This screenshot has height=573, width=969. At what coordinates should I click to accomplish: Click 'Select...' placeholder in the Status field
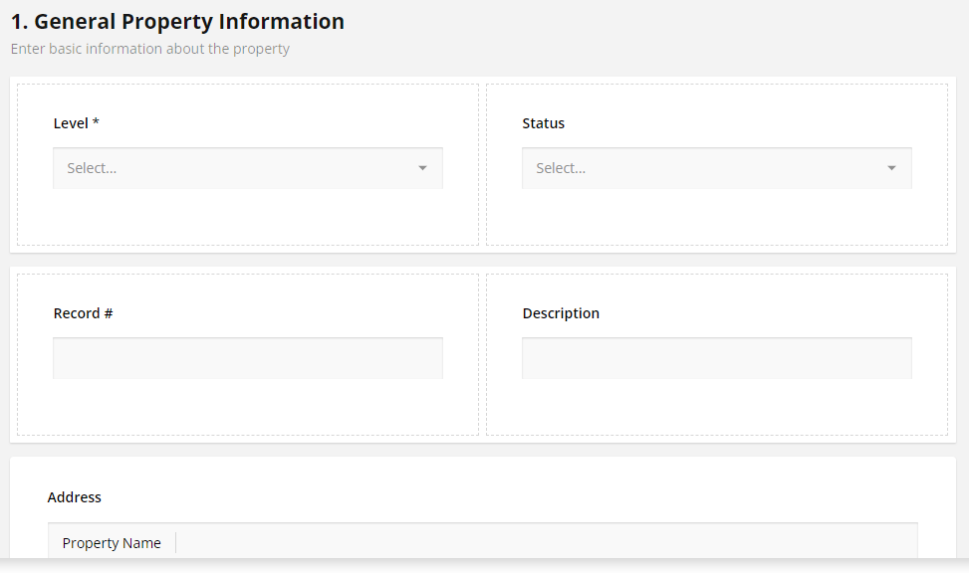pyautogui.click(x=561, y=168)
